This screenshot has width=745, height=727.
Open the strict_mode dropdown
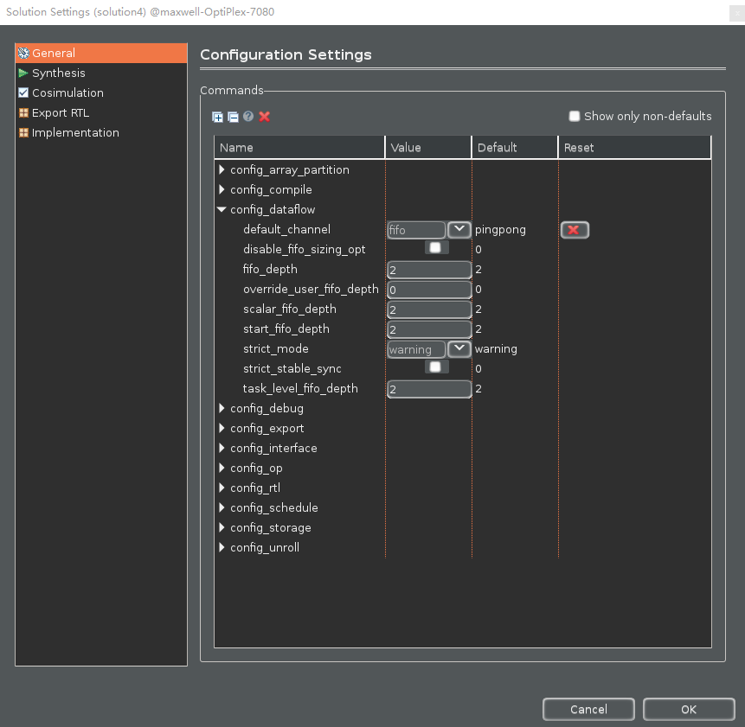pos(459,349)
